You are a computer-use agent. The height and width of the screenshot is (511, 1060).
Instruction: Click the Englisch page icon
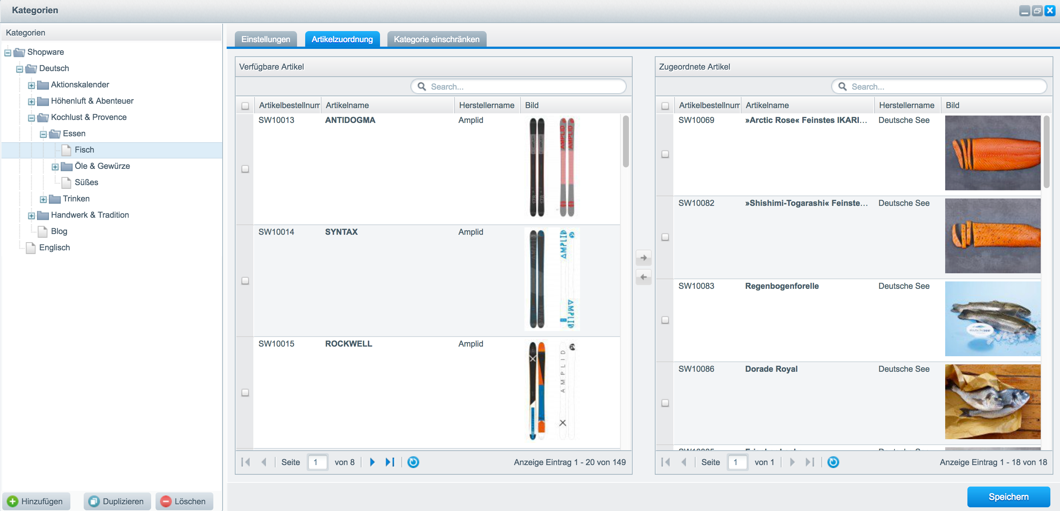point(30,248)
